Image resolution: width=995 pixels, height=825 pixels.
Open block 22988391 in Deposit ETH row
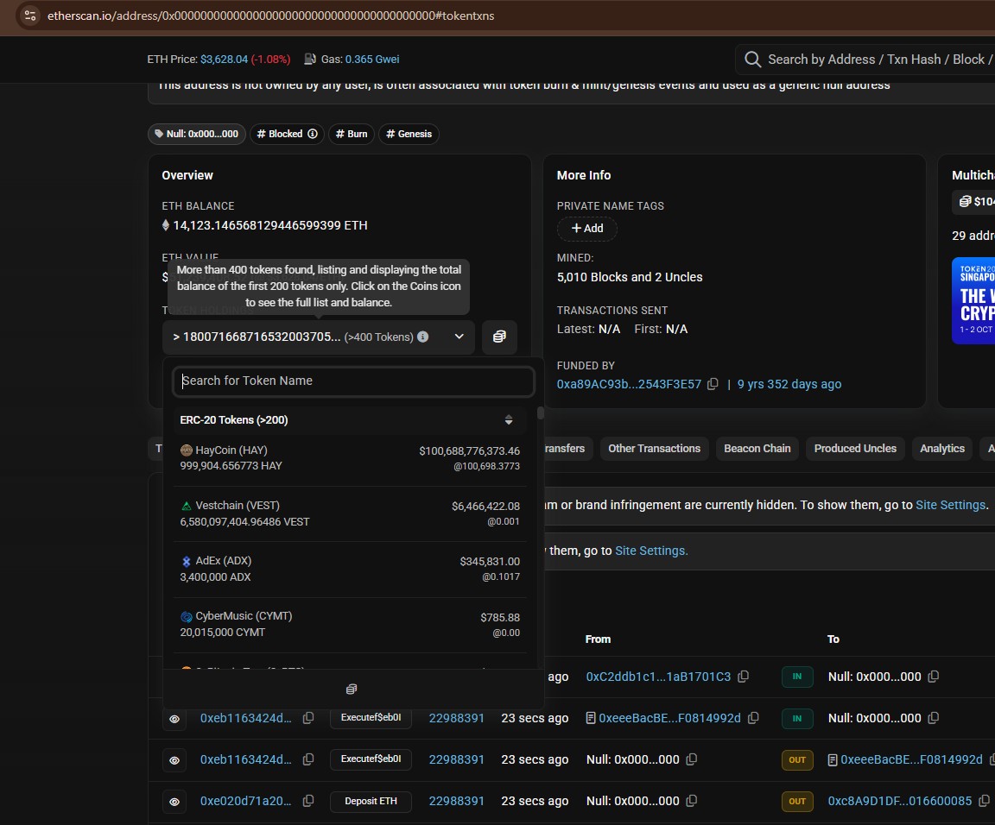[456, 801]
